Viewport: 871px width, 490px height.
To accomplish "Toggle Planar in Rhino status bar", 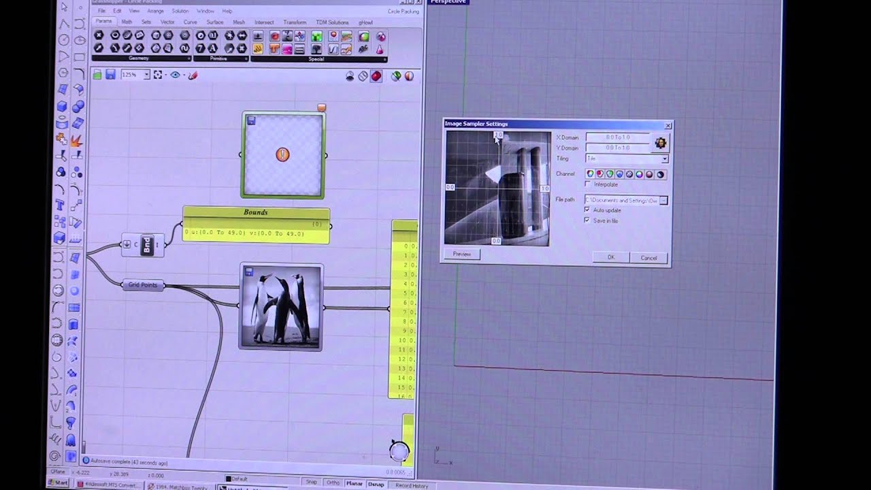I will pyautogui.click(x=354, y=484).
